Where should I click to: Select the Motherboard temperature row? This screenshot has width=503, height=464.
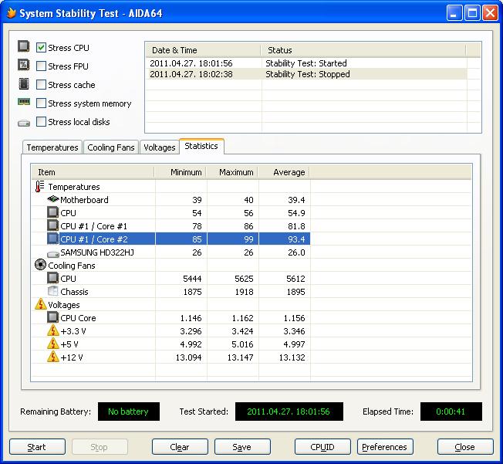click(171, 200)
